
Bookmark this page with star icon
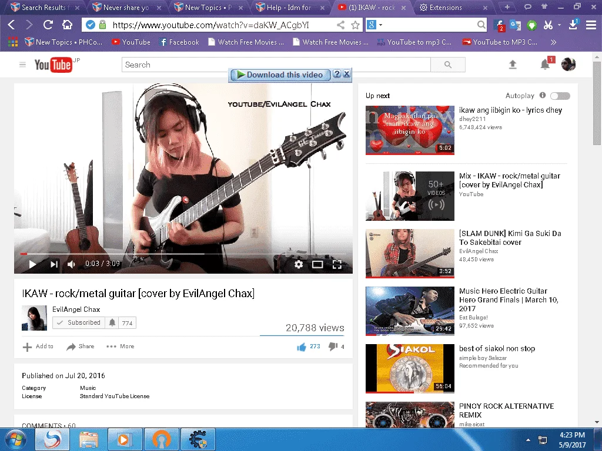[x=356, y=25]
